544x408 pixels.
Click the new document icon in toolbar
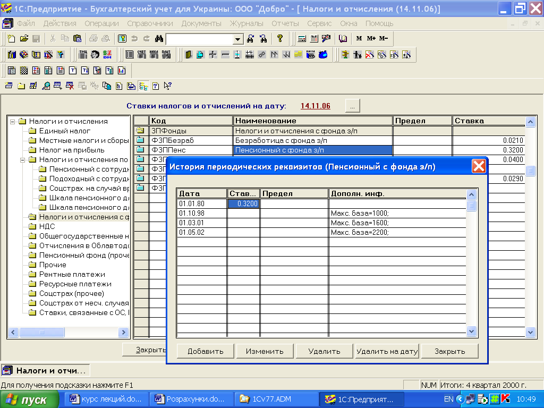click(12, 39)
